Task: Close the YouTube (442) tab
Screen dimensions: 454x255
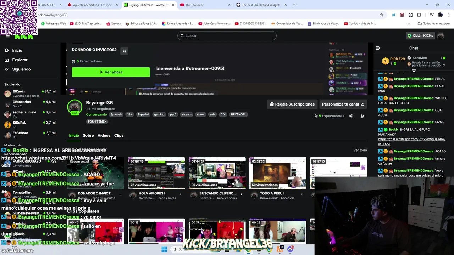Action: (229, 5)
